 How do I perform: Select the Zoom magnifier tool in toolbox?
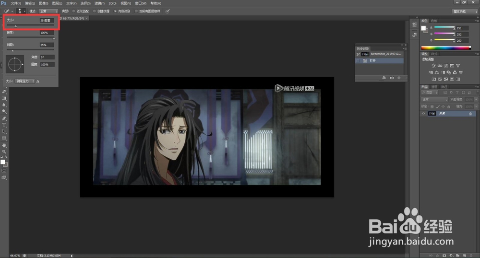[x=4, y=152]
